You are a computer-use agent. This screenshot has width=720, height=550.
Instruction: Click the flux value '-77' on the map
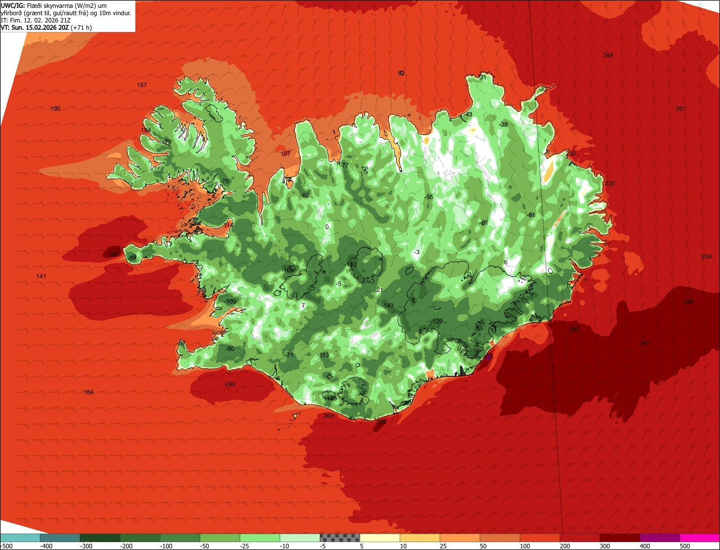(344, 165)
